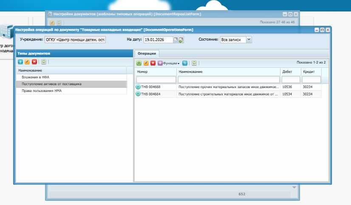Image resolution: width=351 pixels, height=205 pixels.
Task: Sort by Номер column header
Action: click(156, 72)
